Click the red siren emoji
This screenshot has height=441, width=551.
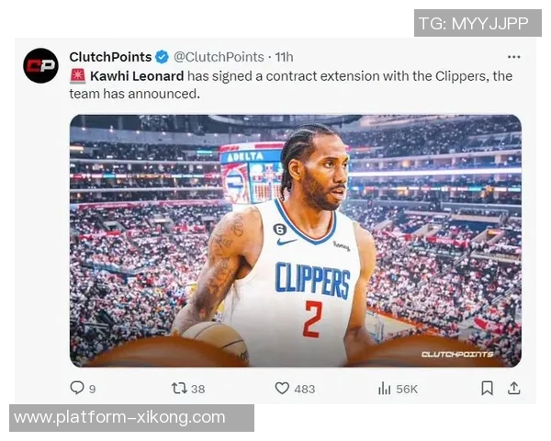[x=78, y=76]
